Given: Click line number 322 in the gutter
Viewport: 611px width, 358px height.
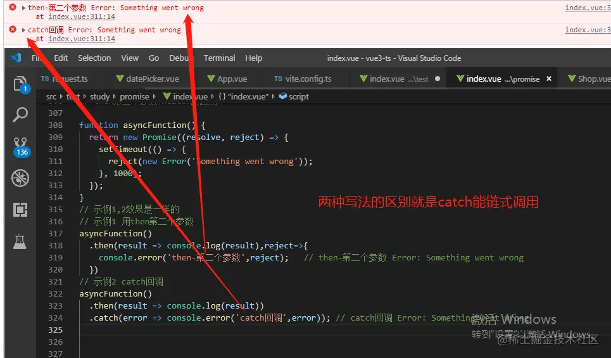Looking at the screenshot, I should point(55,293).
